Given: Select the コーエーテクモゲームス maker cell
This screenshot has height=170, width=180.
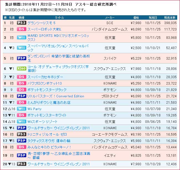Looking at the screenshot, I should click(x=110, y=135).
